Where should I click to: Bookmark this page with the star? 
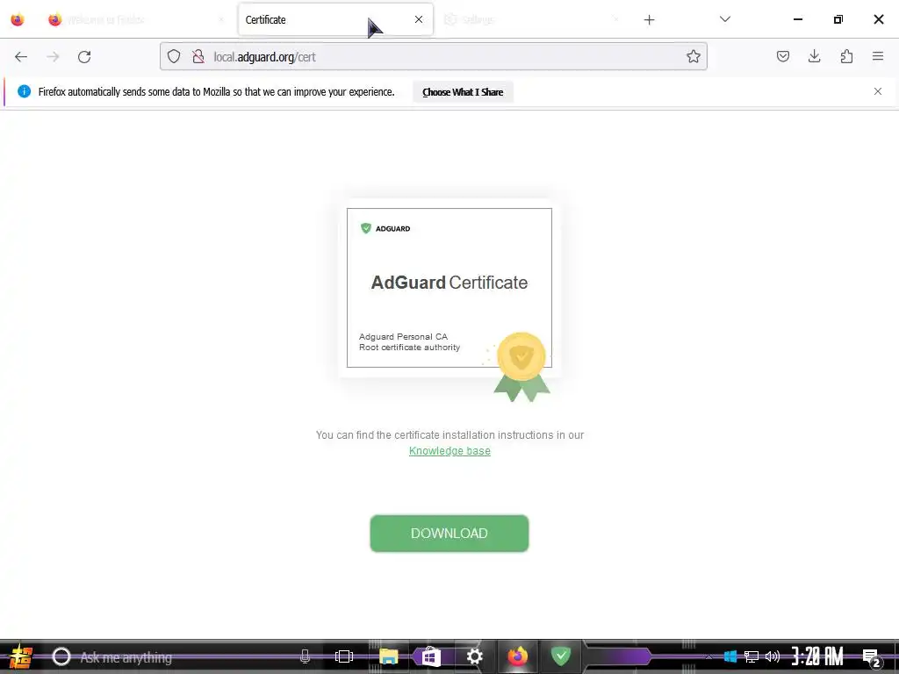694,56
